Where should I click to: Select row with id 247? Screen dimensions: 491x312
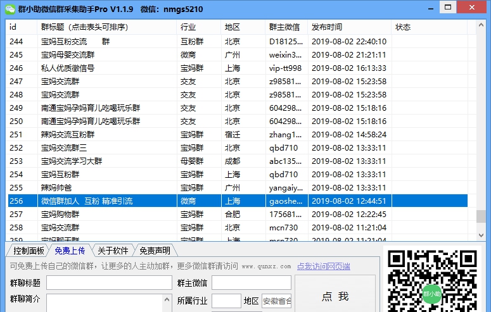click(x=238, y=82)
